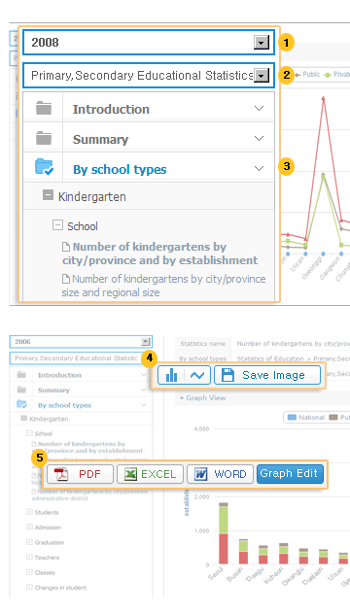The height and width of the screenshot is (612, 350).
Task: Open 'size and regional size' kindergarten report
Action: point(163,286)
